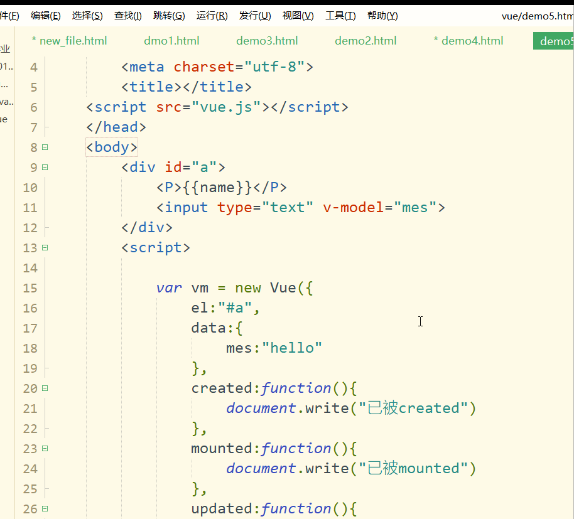Image resolution: width=574 pixels, height=519 pixels.
Task: Open the 选择(S) menu
Action: coord(87,16)
